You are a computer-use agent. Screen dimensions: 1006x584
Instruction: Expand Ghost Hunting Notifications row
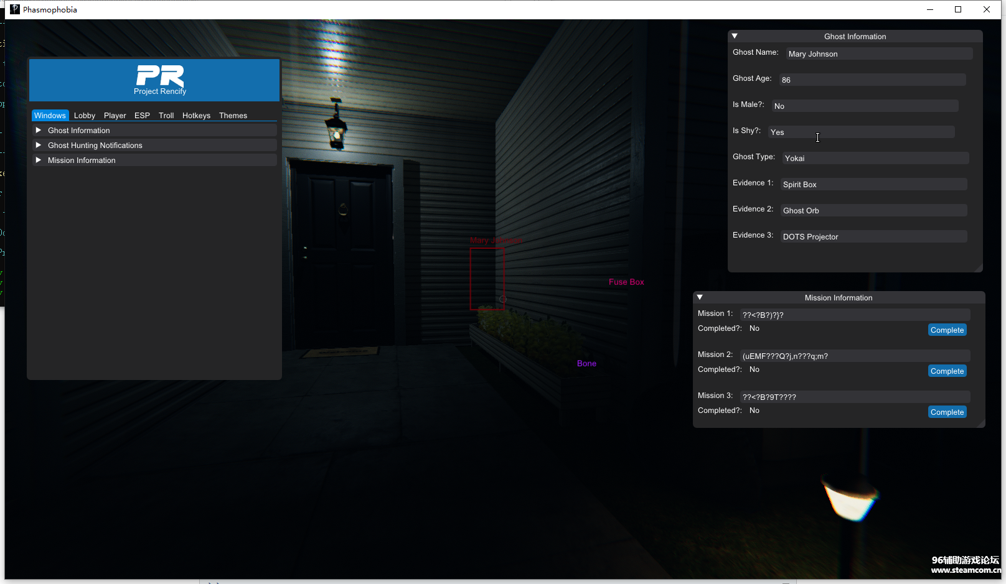154,146
